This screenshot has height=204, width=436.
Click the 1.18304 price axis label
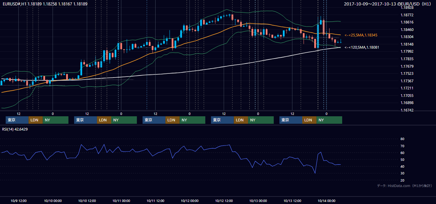click(x=407, y=37)
